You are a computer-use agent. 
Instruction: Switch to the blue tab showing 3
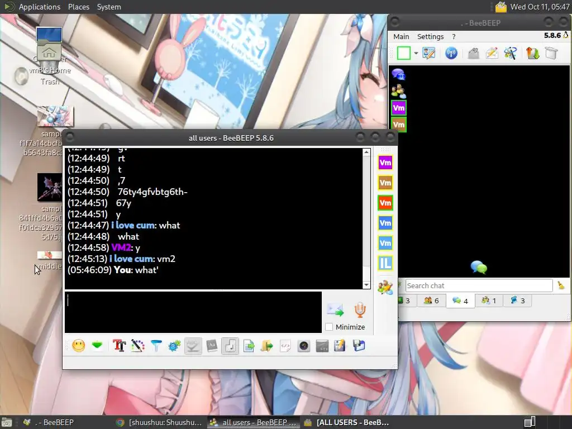517,301
